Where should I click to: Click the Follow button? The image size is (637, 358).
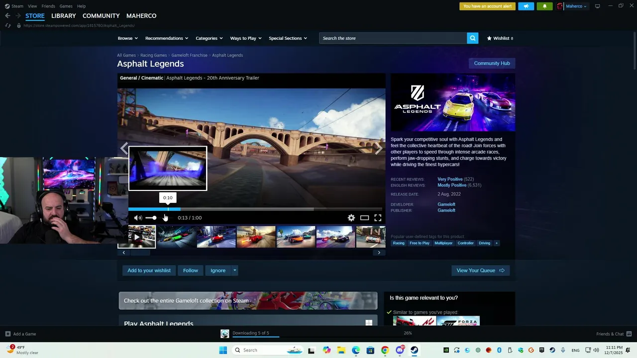191,270
